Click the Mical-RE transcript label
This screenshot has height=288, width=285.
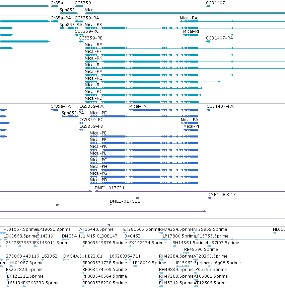[93, 45]
